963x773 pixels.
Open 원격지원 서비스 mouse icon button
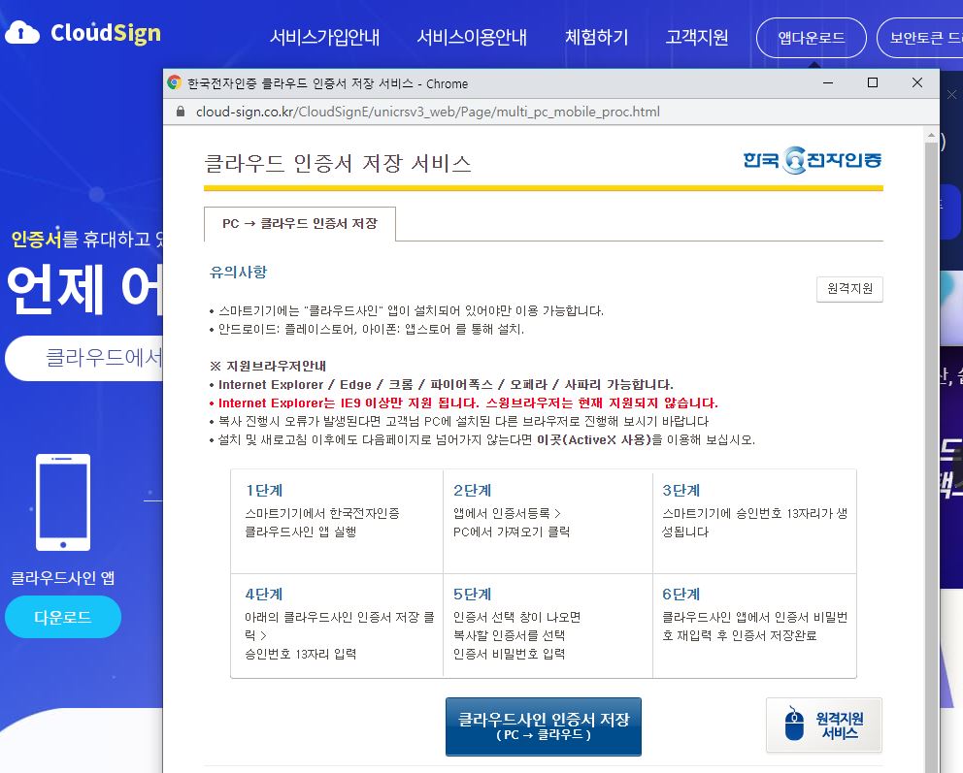[x=823, y=725]
